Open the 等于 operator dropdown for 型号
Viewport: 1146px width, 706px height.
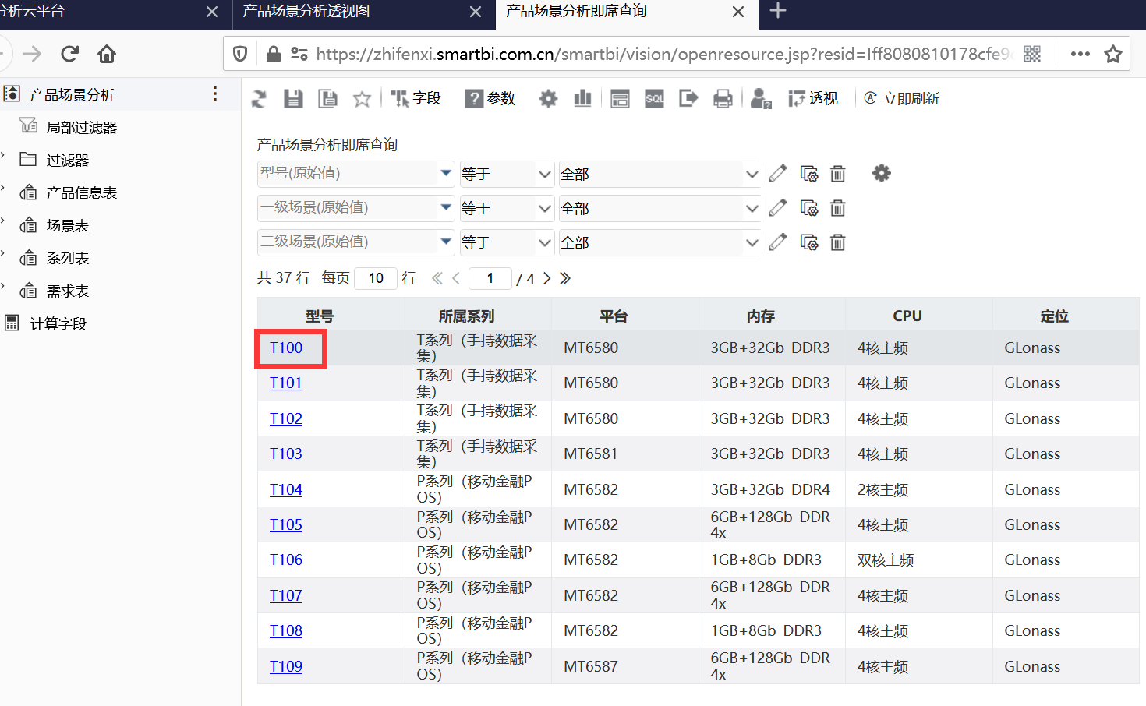click(507, 174)
